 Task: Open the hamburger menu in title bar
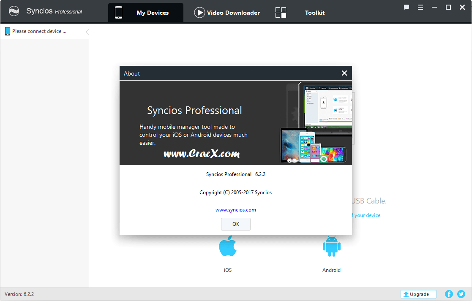[x=420, y=7]
